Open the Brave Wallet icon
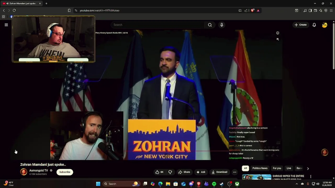Image resolution: width=335 pixels, height=188 pixels. [x=315, y=10]
